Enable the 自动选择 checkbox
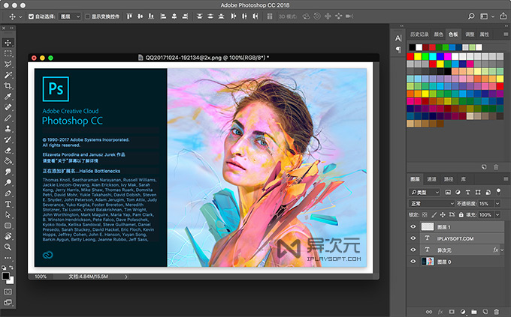 tap(30, 16)
